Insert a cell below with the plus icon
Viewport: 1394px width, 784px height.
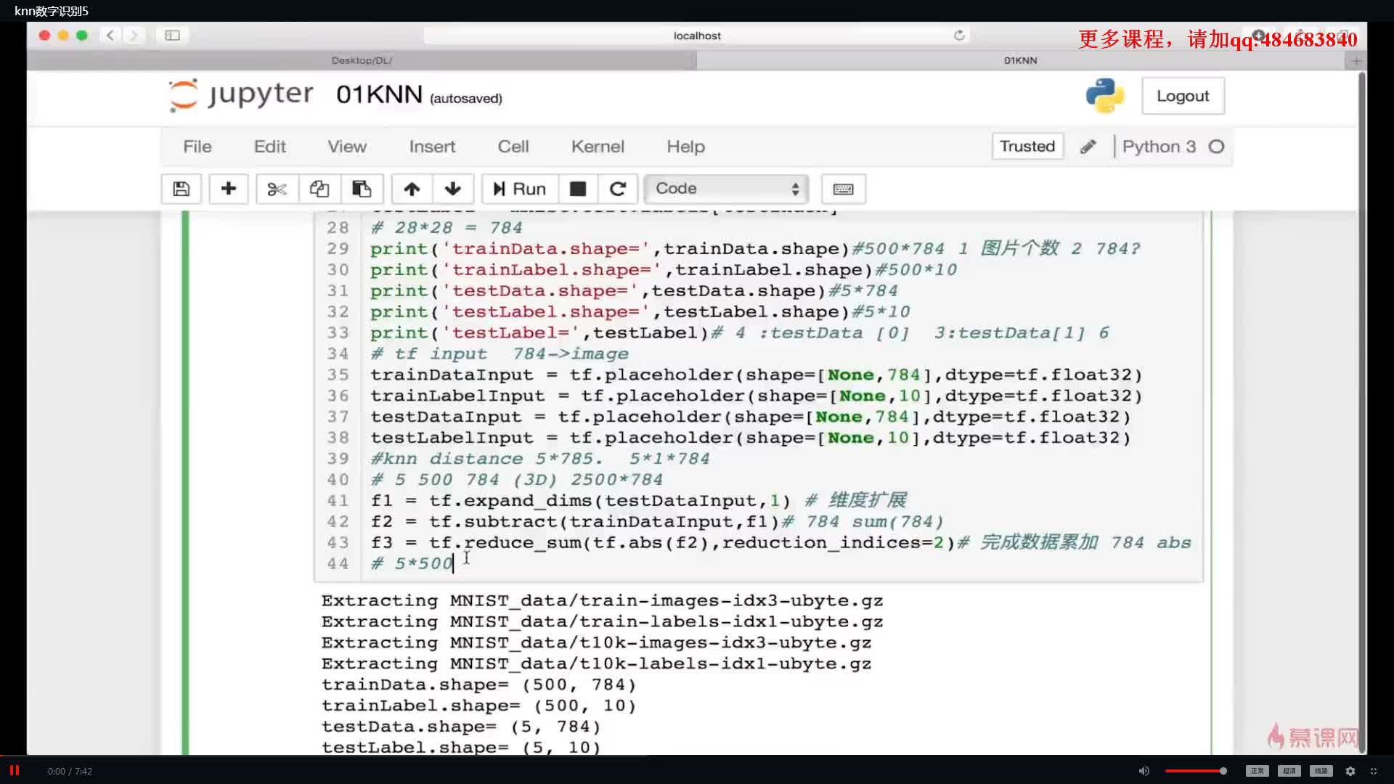click(x=229, y=189)
